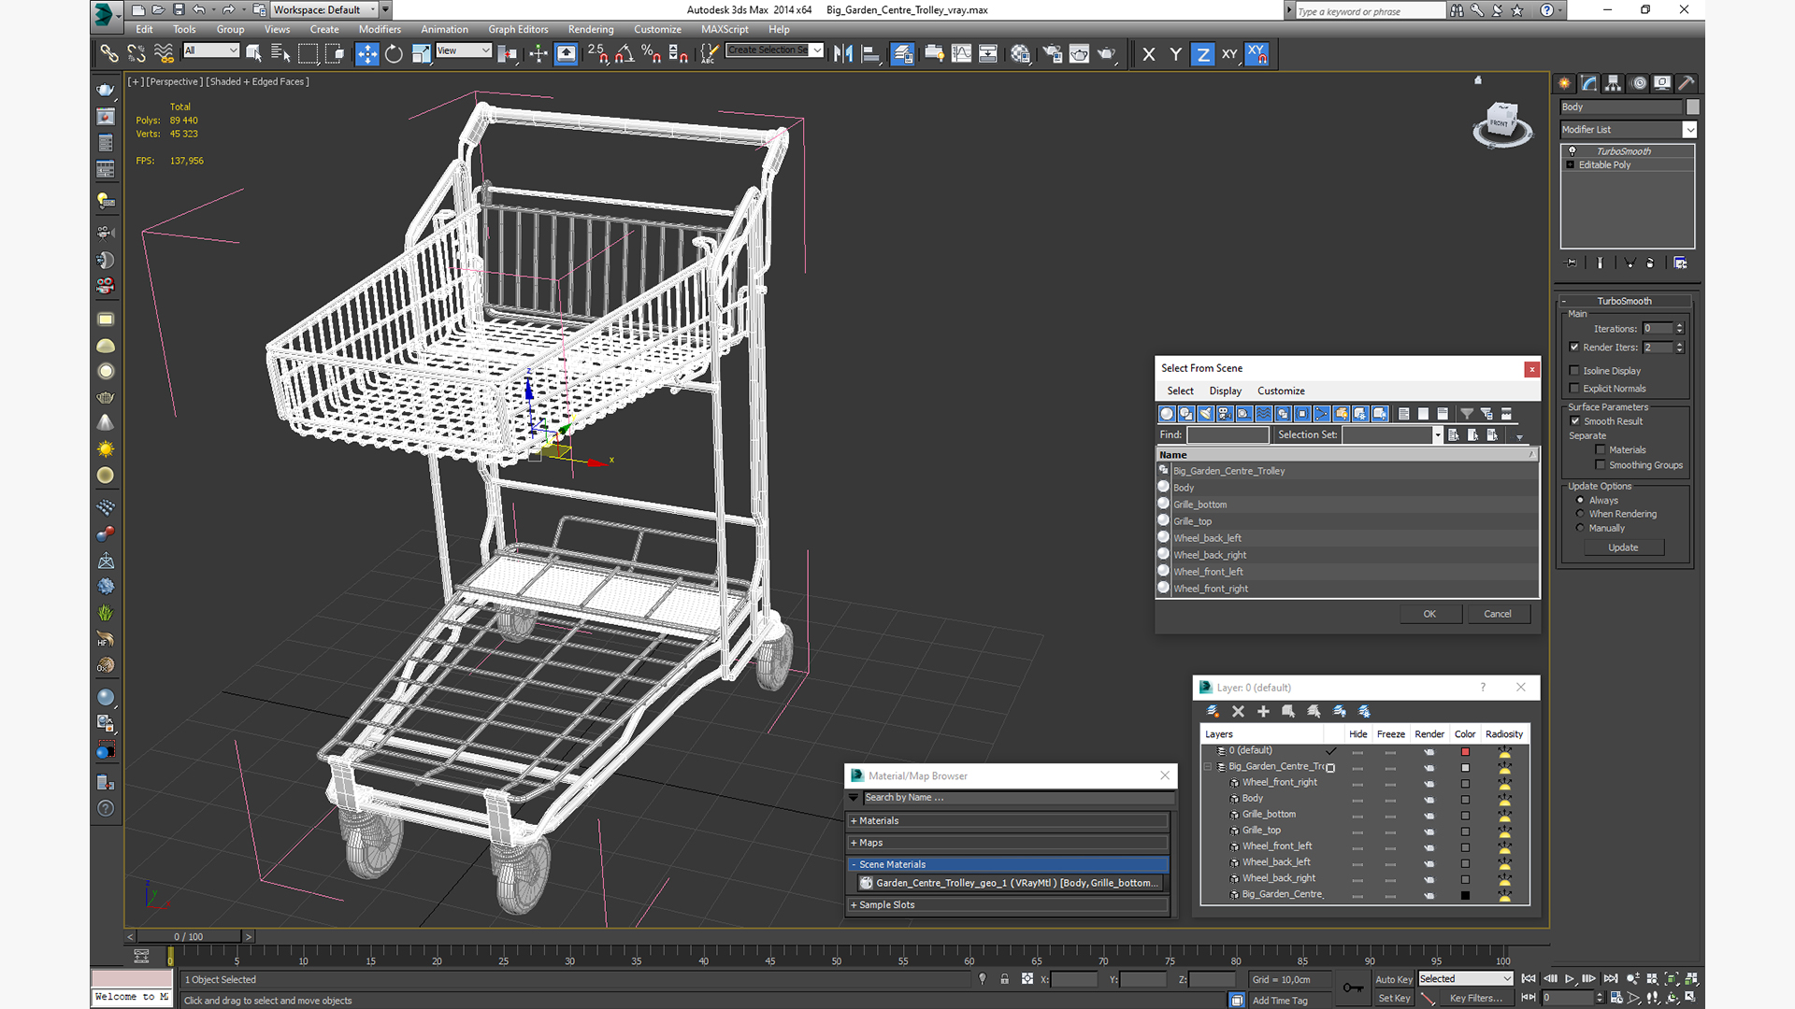The width and height of the screenshot is (1795, 1009).
Task: Open the Hierarchy command panel tab
Action: click(x=1614, y=83)
